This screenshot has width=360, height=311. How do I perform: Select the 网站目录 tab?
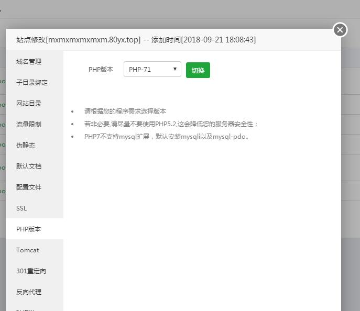[x=29, y=103]
